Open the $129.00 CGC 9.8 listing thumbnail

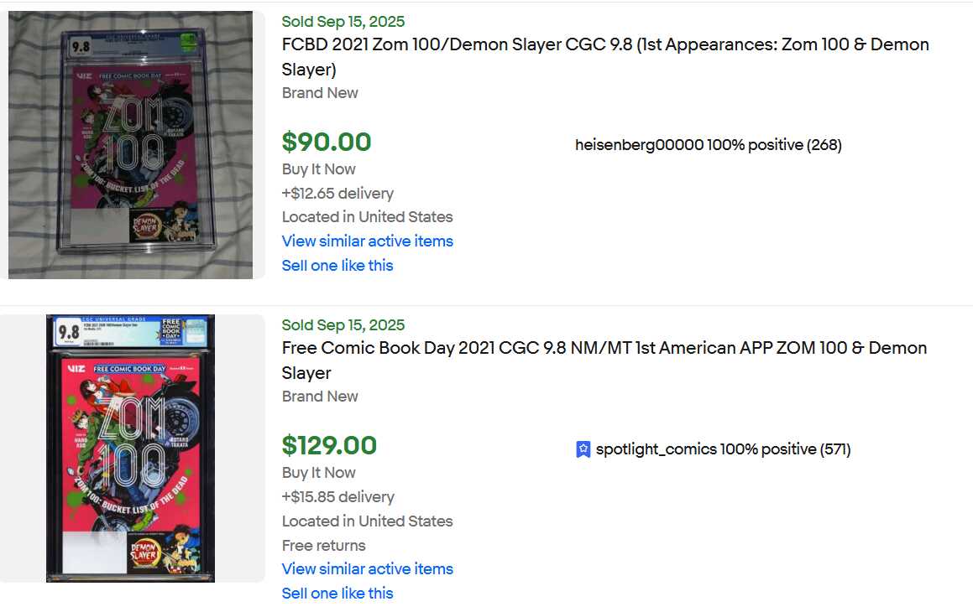point(131,449)
